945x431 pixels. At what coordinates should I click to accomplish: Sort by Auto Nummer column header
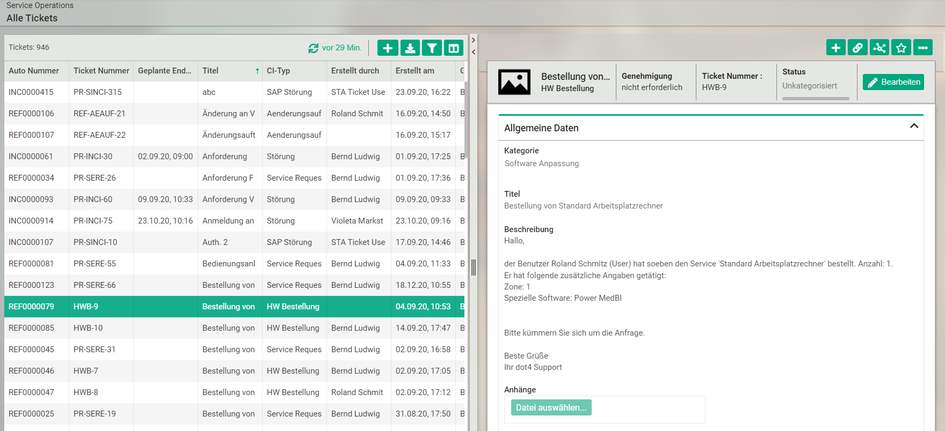click(37, 71)
